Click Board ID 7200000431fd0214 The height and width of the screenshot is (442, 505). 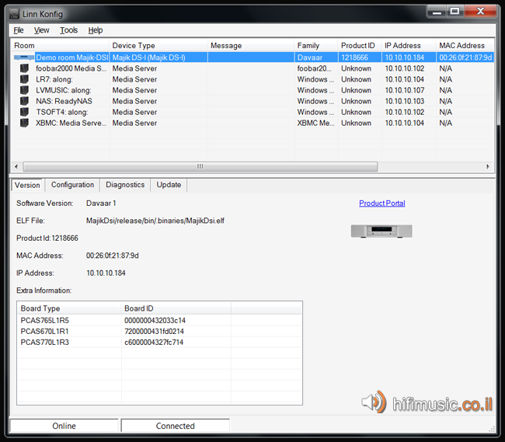click(154, 331)
